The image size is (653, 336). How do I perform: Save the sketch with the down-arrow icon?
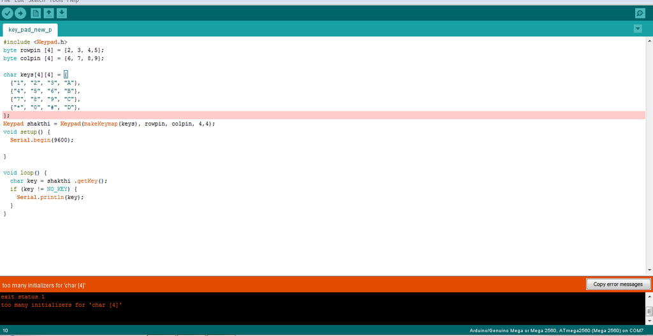62,13
